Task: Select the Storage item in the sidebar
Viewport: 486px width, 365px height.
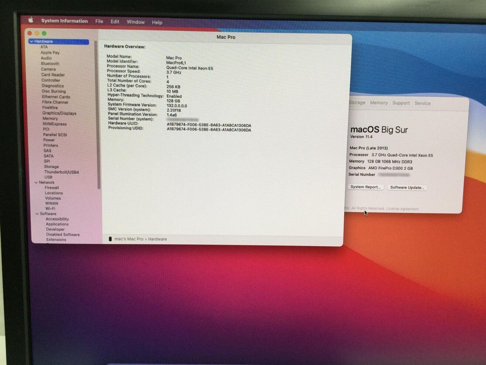Action: (x=51, y=166)
